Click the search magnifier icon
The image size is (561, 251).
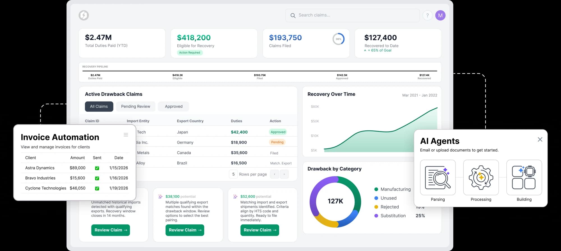pyautogui.click(x=293, y=15)
